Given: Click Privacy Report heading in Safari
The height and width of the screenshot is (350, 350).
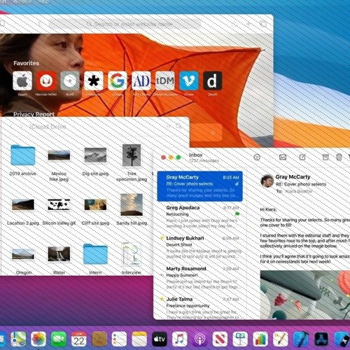Looking at the screenshot, I should point(34,114).
